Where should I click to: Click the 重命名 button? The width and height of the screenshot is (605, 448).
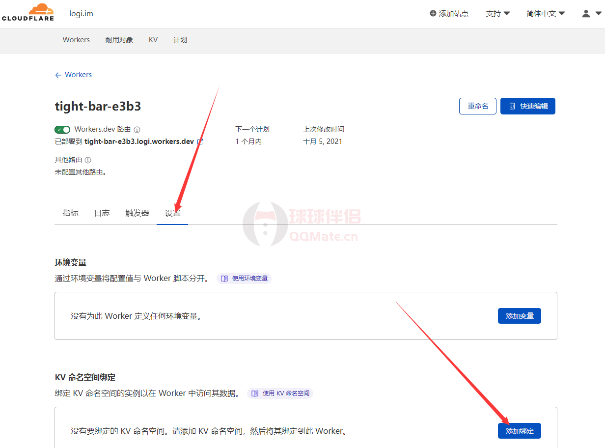tap(478, 106)
